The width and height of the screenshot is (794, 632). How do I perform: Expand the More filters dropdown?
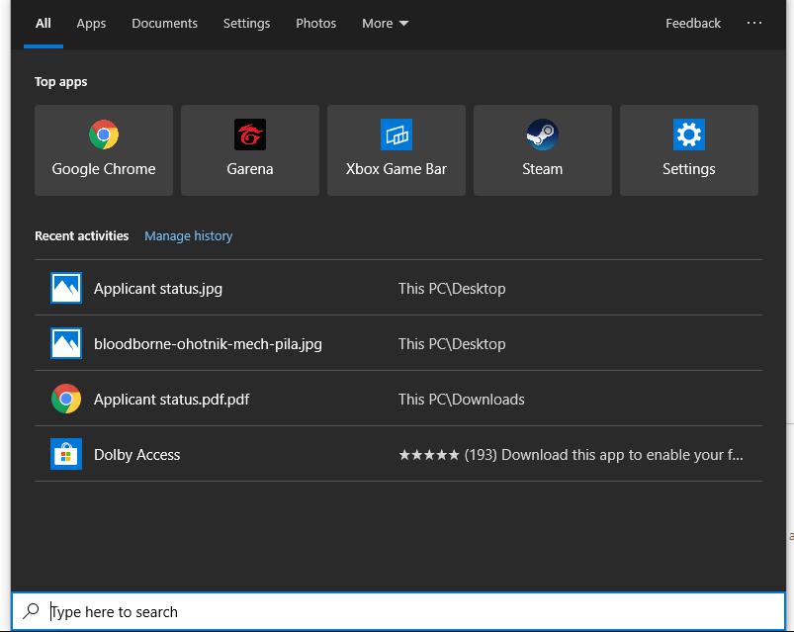(385, 23)
